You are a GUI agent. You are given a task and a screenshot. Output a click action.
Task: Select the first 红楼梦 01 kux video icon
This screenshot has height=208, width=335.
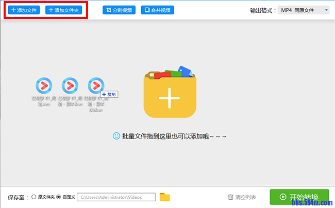tap(43, 85)
